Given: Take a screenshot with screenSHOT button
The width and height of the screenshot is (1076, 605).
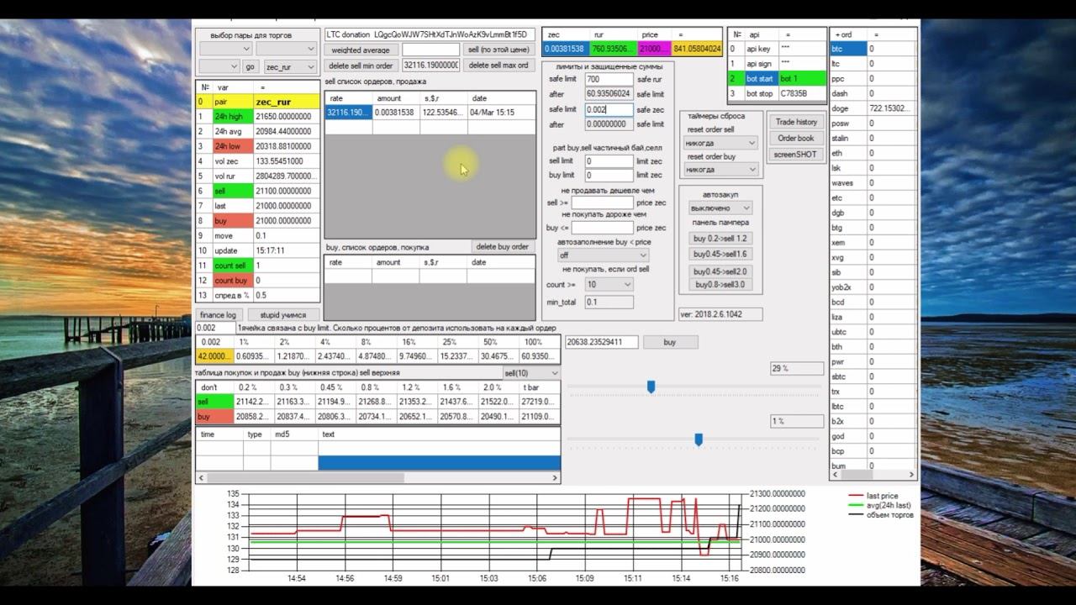Looking at the screenshot, I should pyautogui.click(x=796, y=155).
